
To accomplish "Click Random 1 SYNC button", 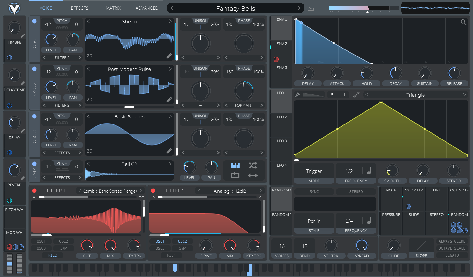I will [314, 192].
